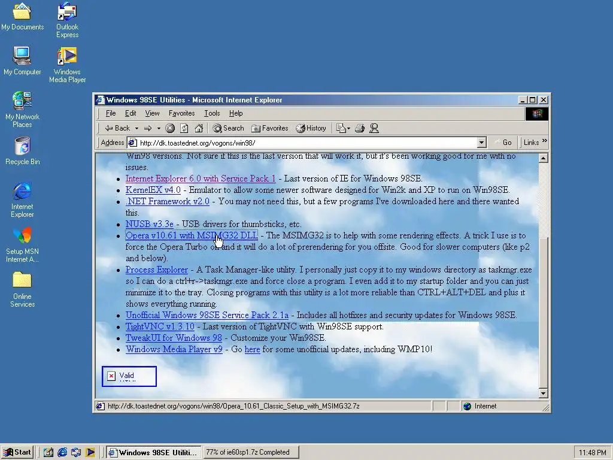Switch to Windows 98SE Utilities taskbar button
Viewport: 613px width, 460px height.
coord(154,453)
